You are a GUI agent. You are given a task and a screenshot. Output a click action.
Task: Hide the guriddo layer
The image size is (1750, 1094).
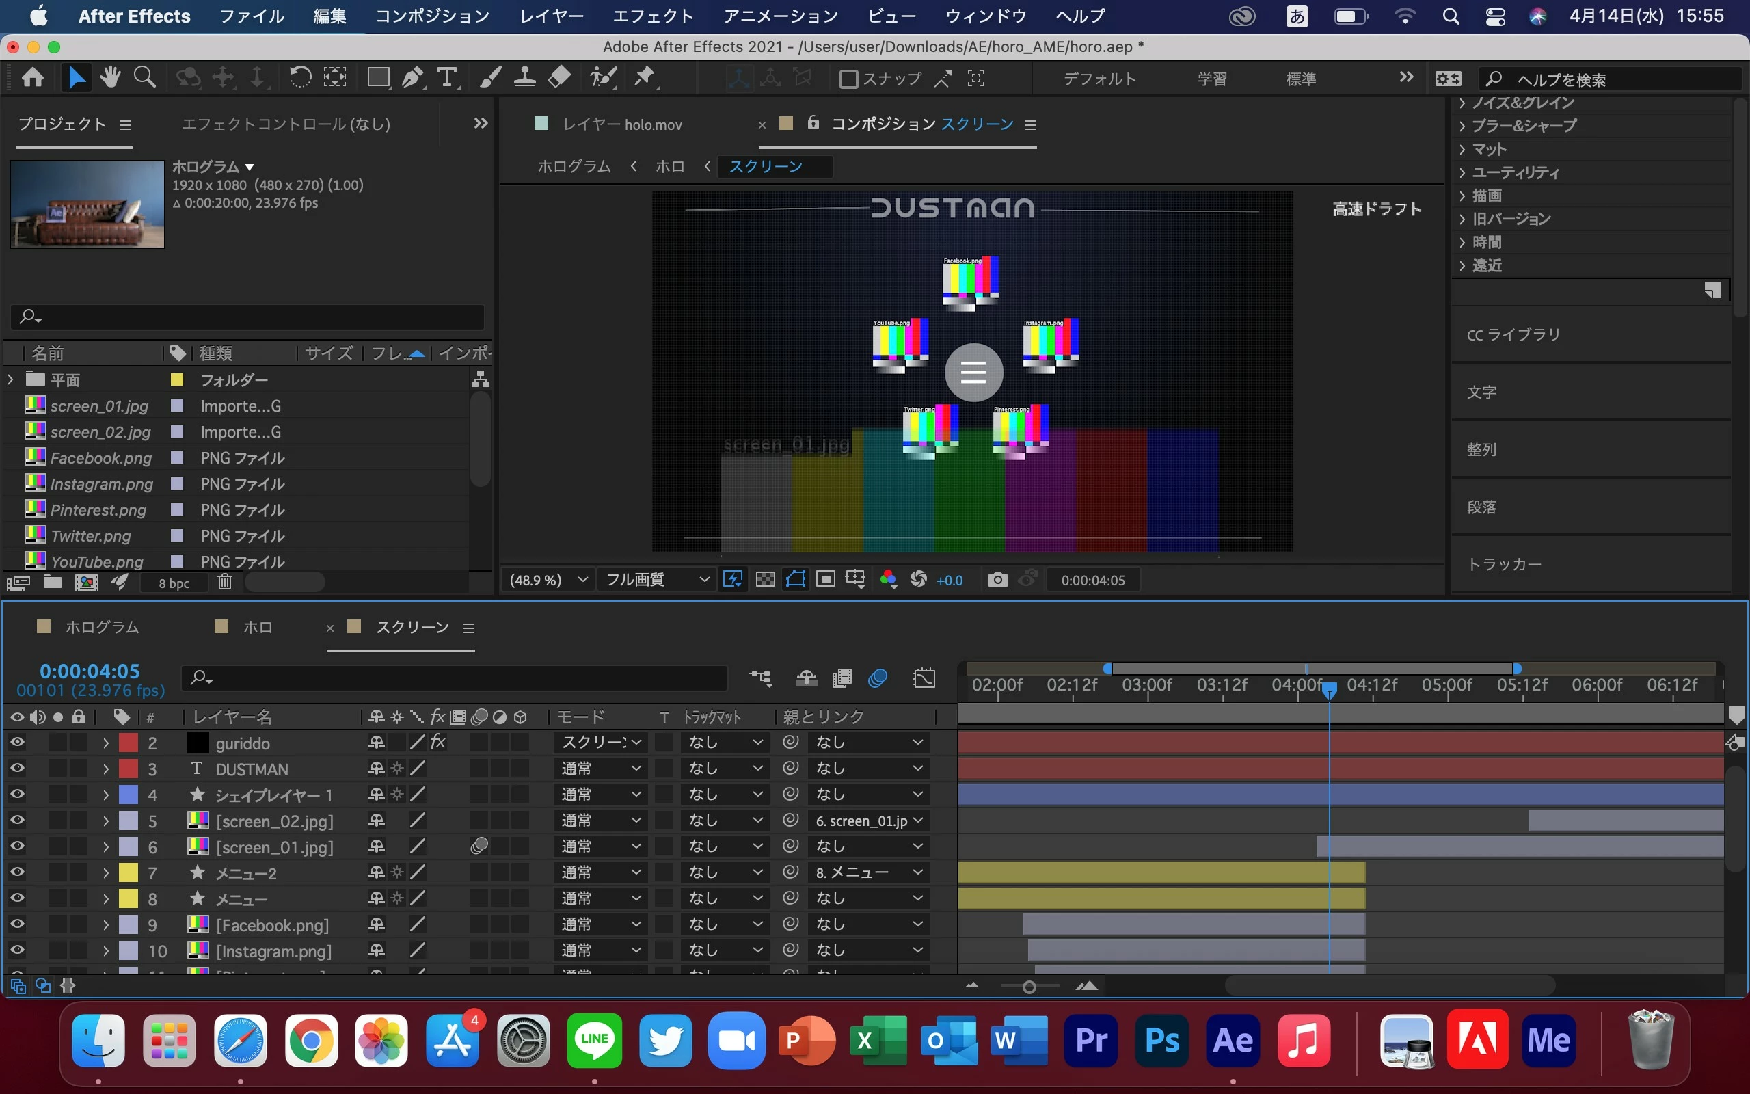[16, 743]
